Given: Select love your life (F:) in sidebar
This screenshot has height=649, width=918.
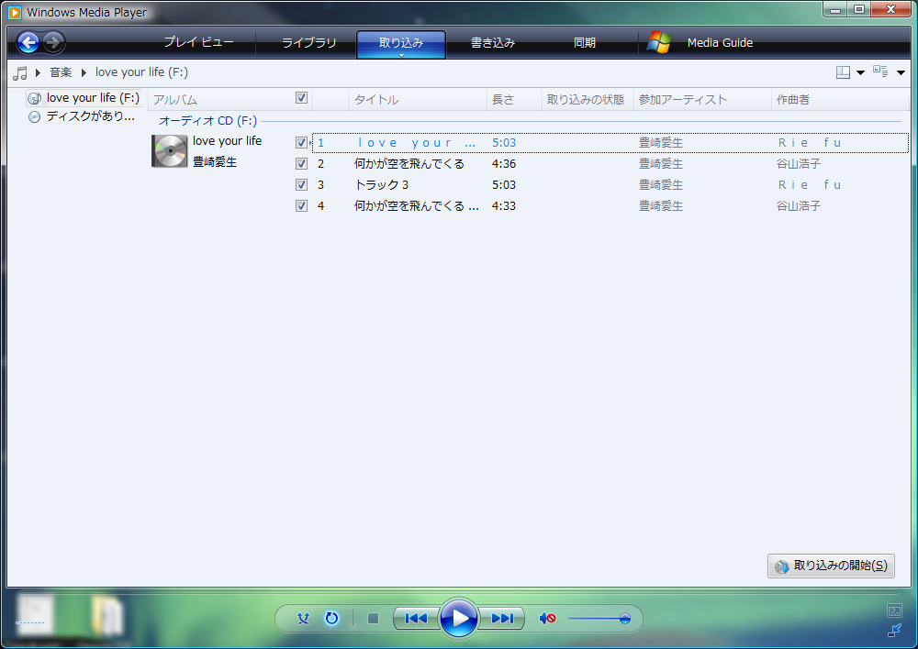Looking at the screenshot, I should coord(84,98).
